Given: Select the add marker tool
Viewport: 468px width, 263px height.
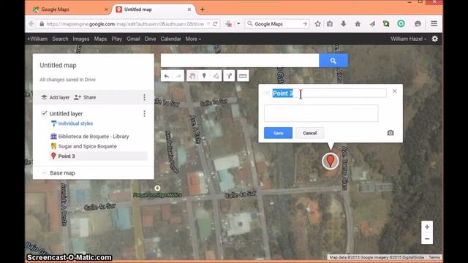Looking at the screenshot, I should [x=204, y=76].
